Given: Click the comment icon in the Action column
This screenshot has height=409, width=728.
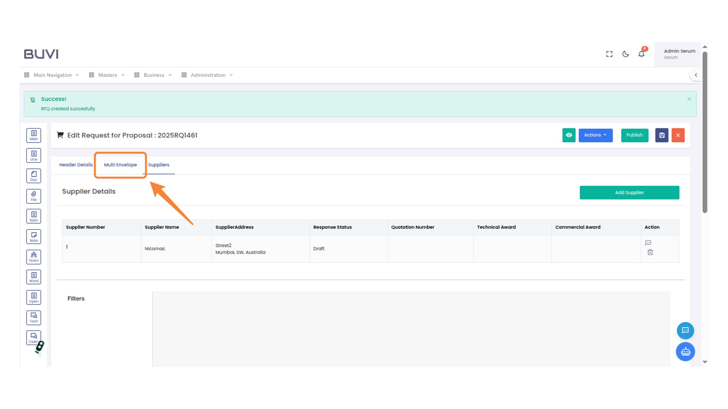Looking at the screenshot, I should click(648, 243).
